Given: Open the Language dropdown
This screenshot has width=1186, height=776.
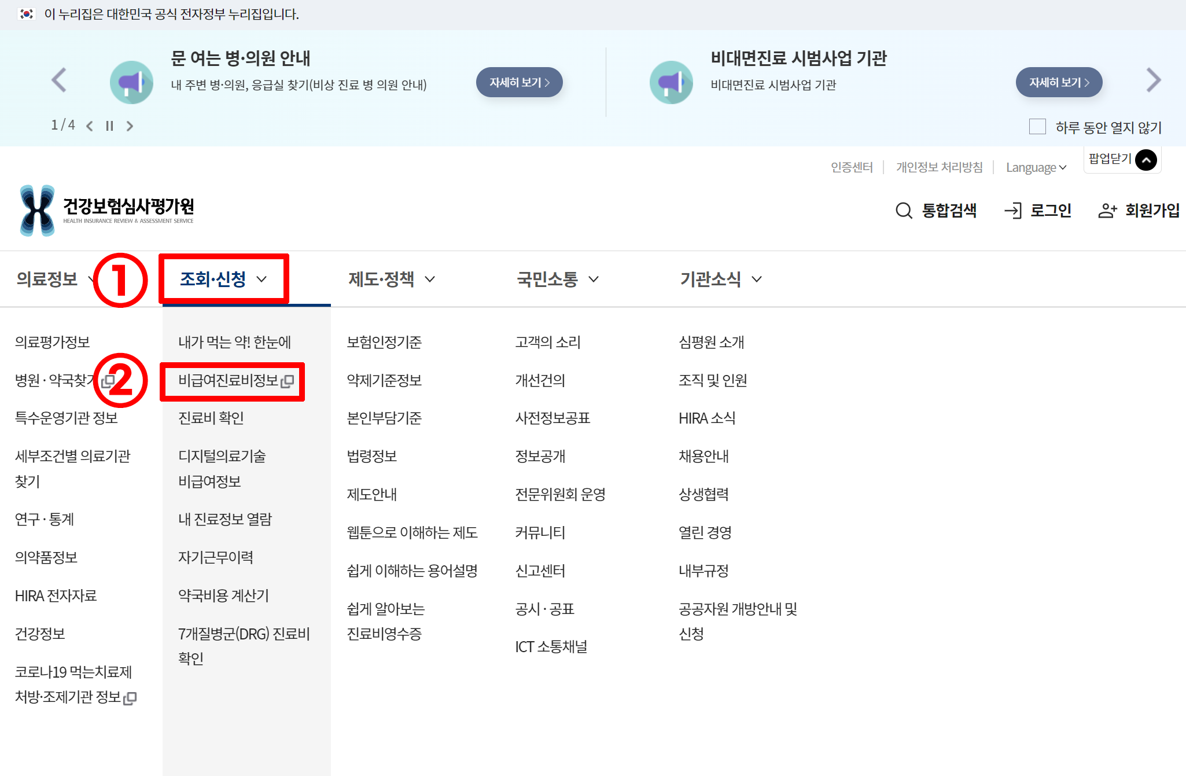Looking at the screenshot, I should [x=1036, y=167].
